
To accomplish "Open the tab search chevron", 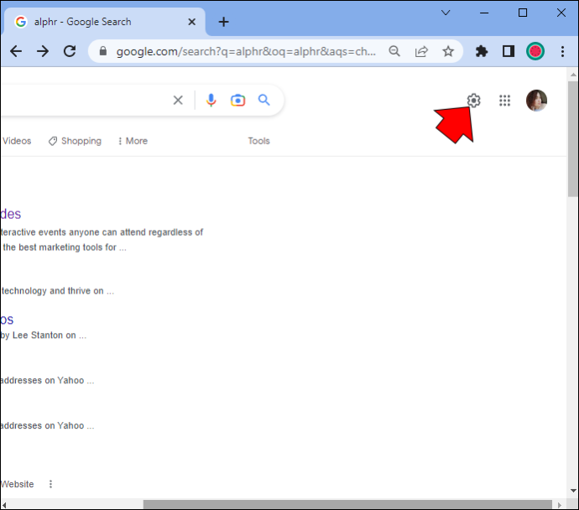I will click(446, 13).
